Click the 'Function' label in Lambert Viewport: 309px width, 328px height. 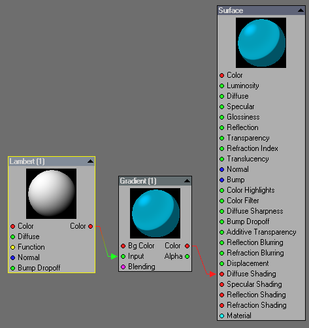(x=31, y=247)
